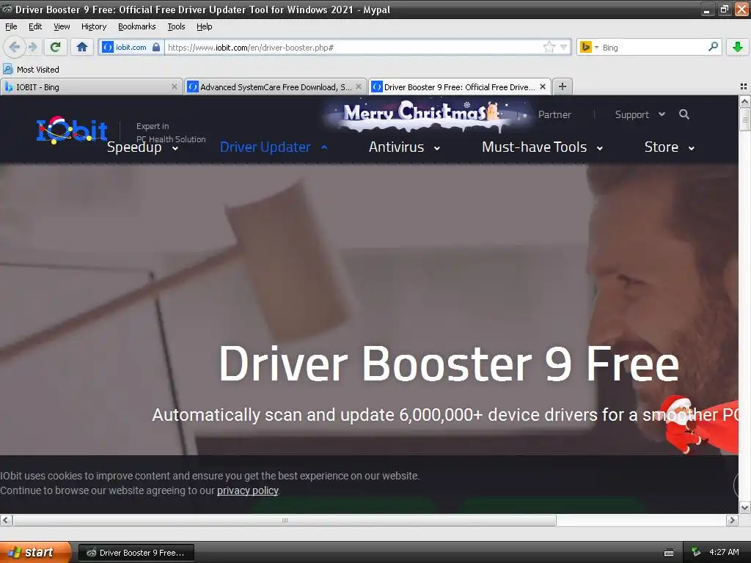This screenshot has height=563, width=751.
Task: Click the horizontal scrollbar right arrow
Action: (x=732, y=520)
